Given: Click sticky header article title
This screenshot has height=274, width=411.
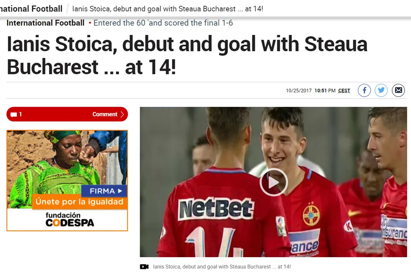Looking at the screenshot, I should pyautogui.click(x=168, y=9).
